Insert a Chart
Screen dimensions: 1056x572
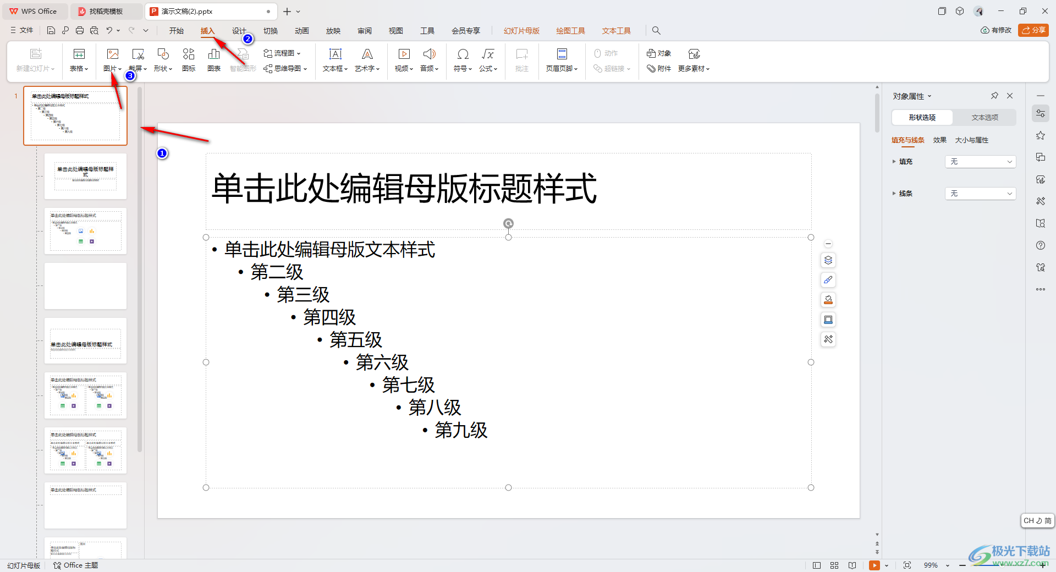(x=214, y=60)
